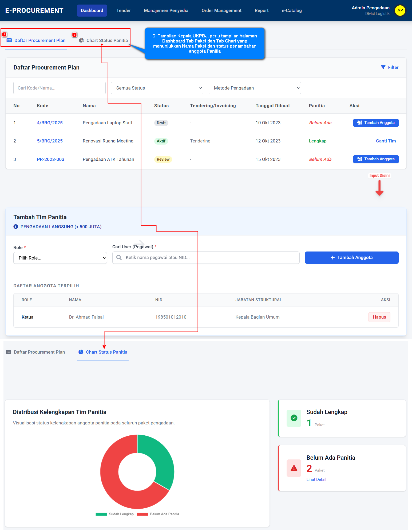
Task: Go to the Tender menu
Action: 124,10
